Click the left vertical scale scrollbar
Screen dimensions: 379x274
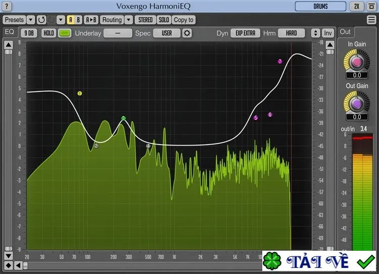(x=9, y=150)
